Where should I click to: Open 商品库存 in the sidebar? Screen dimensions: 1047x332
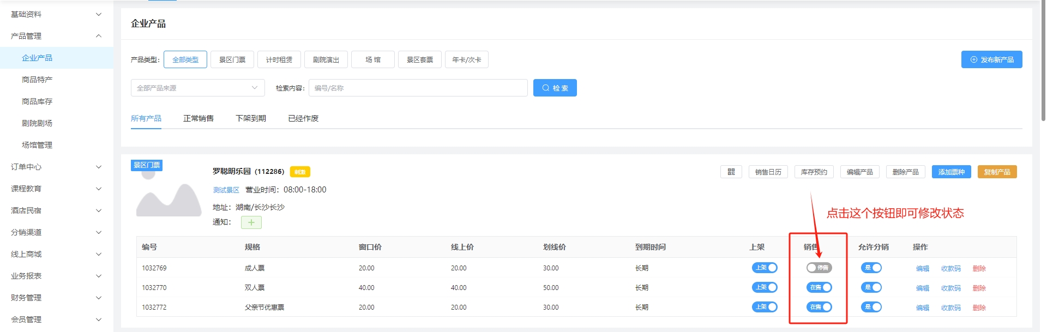pos(37,101)
